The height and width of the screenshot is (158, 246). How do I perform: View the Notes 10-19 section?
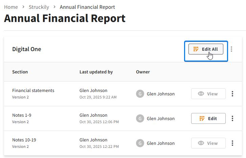208,143
